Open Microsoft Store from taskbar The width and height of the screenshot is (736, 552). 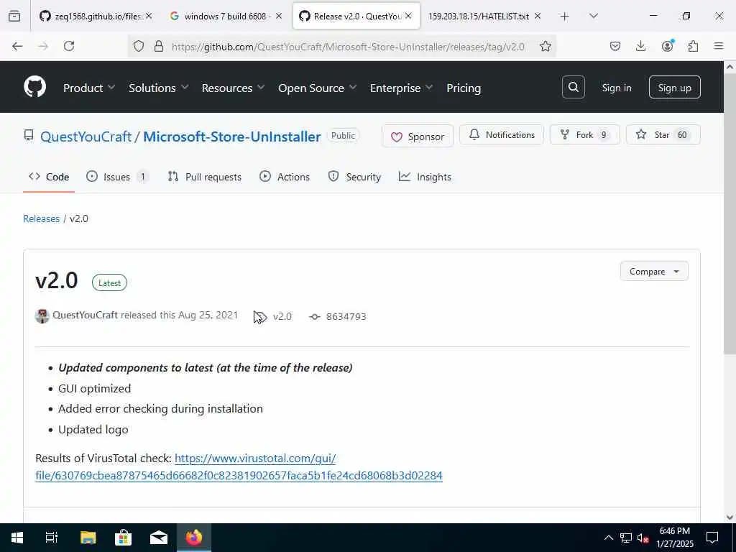click(x=123, y=538)
